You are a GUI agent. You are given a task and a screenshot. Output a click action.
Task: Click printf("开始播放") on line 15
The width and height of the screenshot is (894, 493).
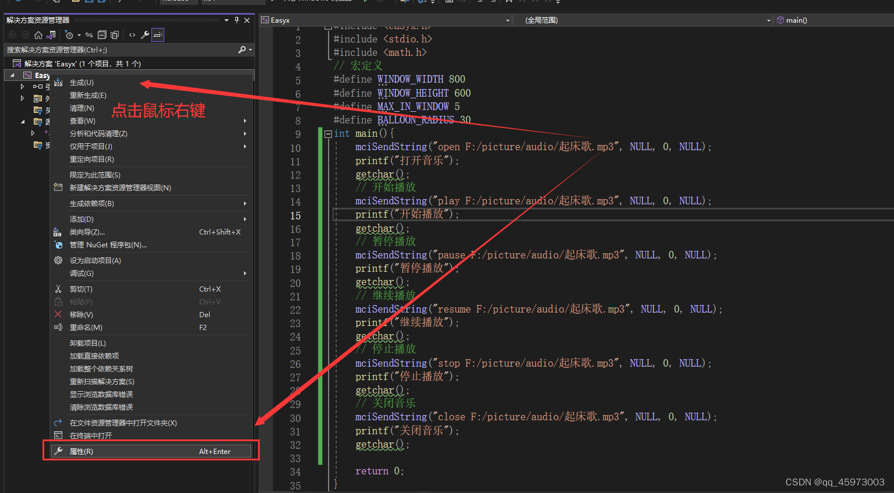[407, 214]
